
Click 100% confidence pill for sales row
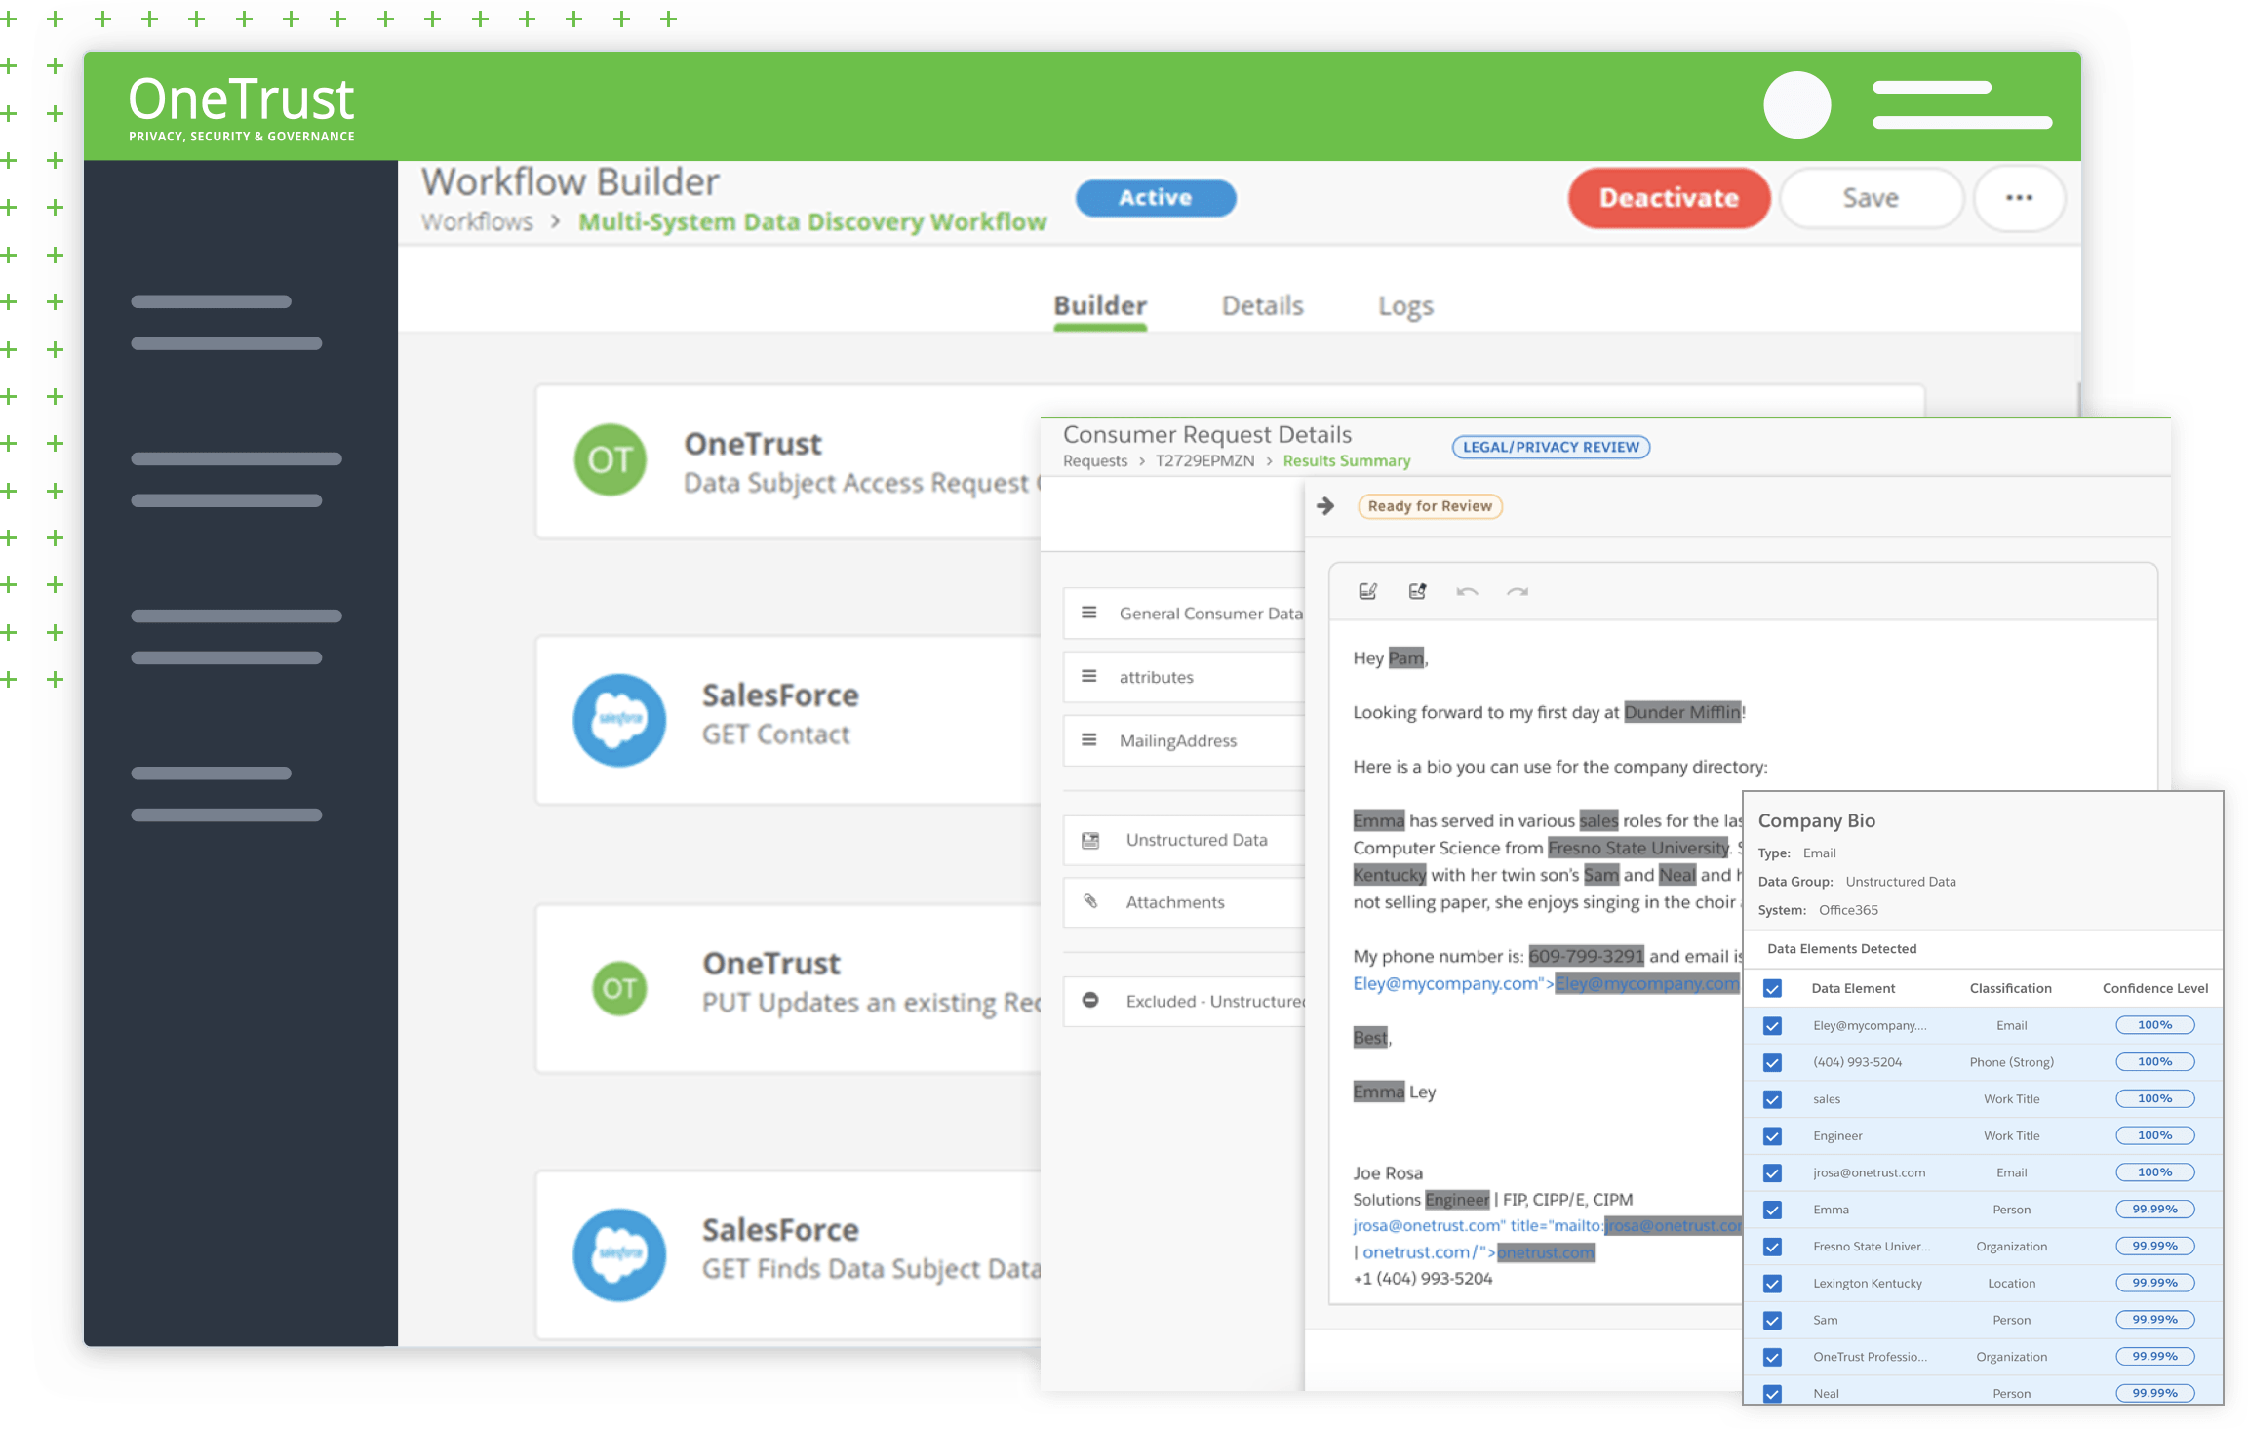(x=2154, y=1099)
